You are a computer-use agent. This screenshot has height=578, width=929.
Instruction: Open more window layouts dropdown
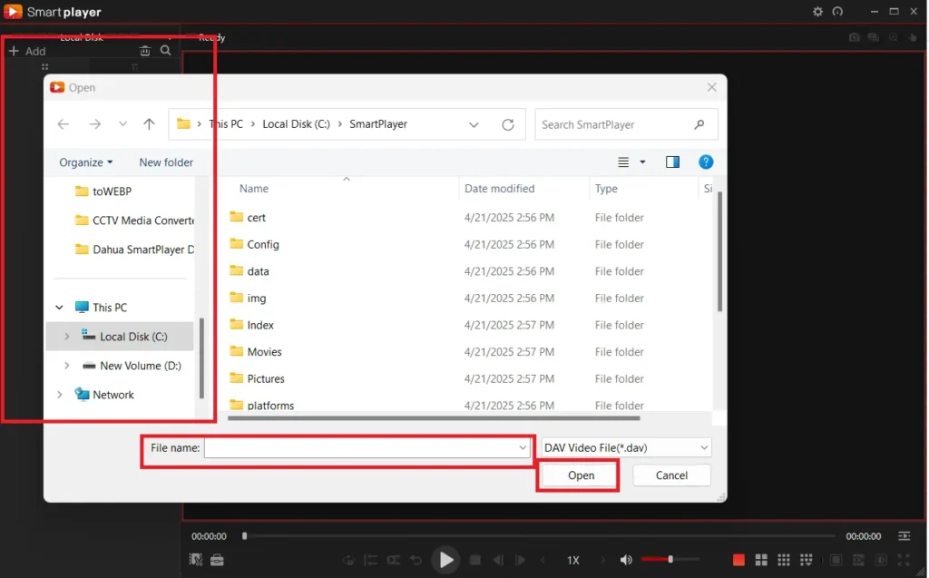click(x=807, y=560)
